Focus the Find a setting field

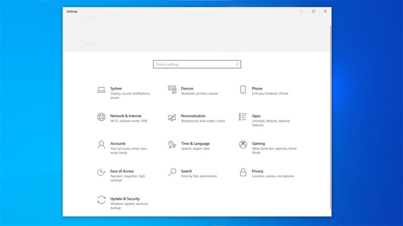point(197,64)
